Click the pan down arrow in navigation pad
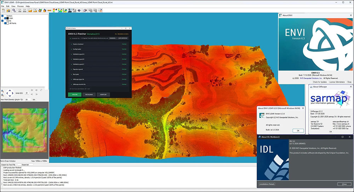This screenshot has height=192, width=354. [10, 96]
